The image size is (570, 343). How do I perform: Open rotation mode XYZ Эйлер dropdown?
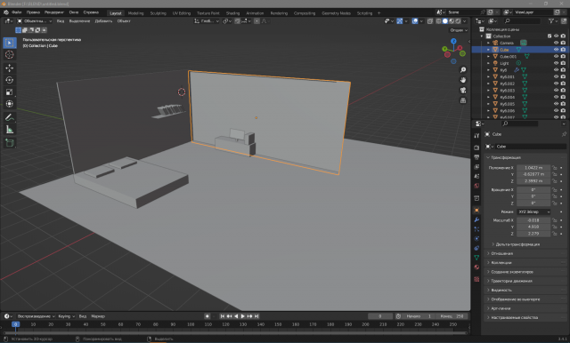point(533,211)
